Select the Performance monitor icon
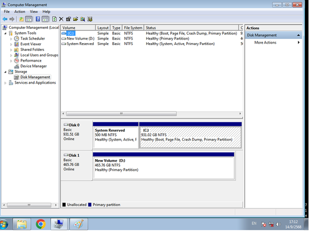The width and height of the screenshot is (314, 235). coord(17,61)
